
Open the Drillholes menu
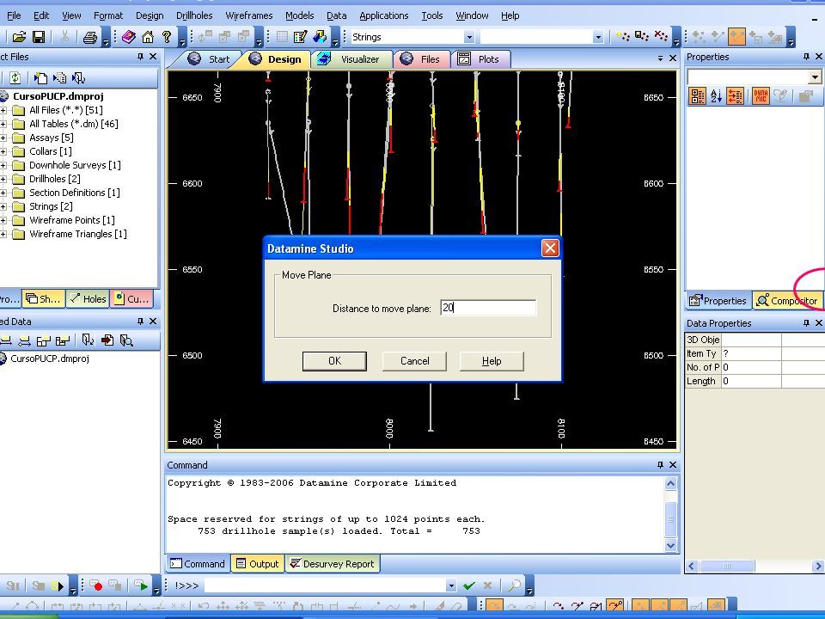(194, 15)
